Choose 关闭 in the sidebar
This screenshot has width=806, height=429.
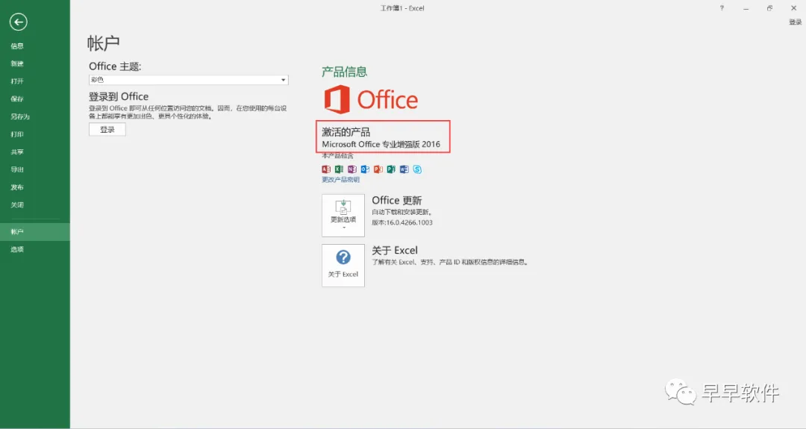point(35,205)
